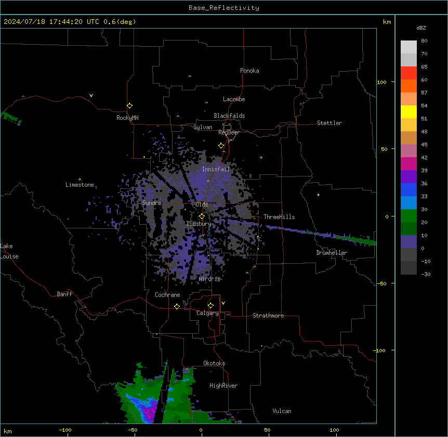Screen dimensions: 448x437
Task: Click the Drumheller town label
Action: [332, 253]
